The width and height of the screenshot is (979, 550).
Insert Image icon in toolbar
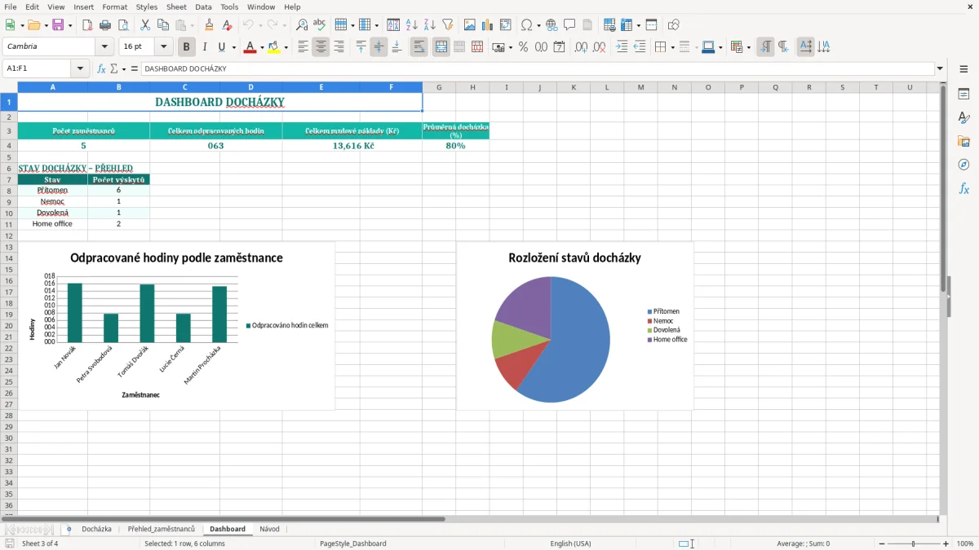tap(471, 25)
